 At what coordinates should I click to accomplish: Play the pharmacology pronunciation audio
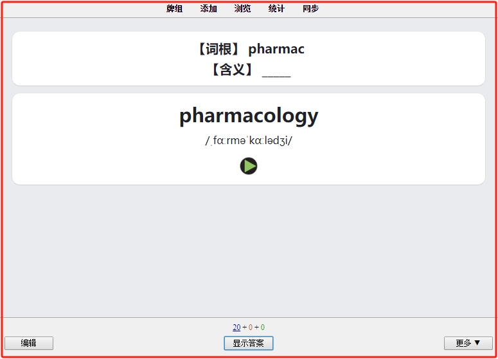(x=249, y=166)
